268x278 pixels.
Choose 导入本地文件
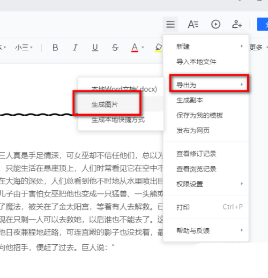pos(206,62)
